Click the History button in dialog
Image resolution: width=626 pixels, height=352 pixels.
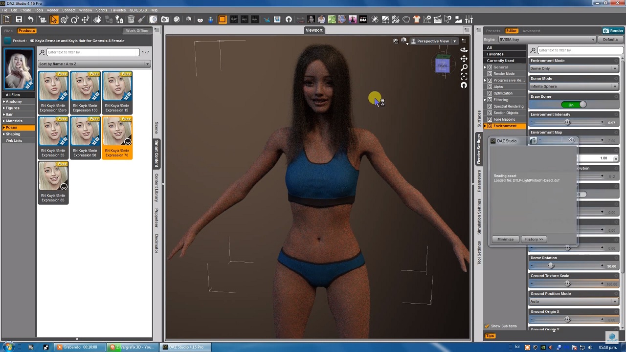pyautogui.click(x=534, y=239)
